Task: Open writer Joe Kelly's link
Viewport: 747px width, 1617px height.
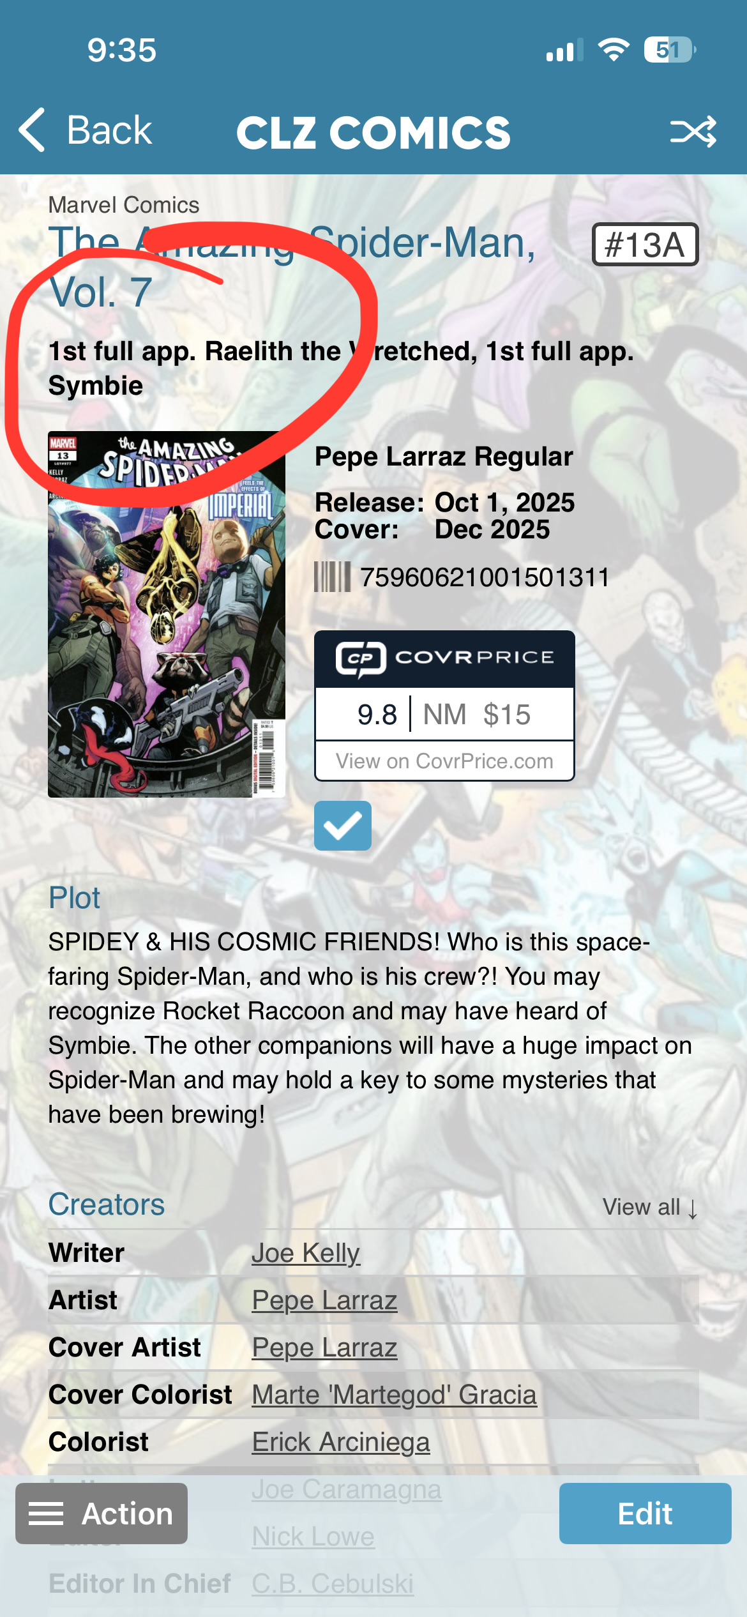Action: (x=306, y=1253)
